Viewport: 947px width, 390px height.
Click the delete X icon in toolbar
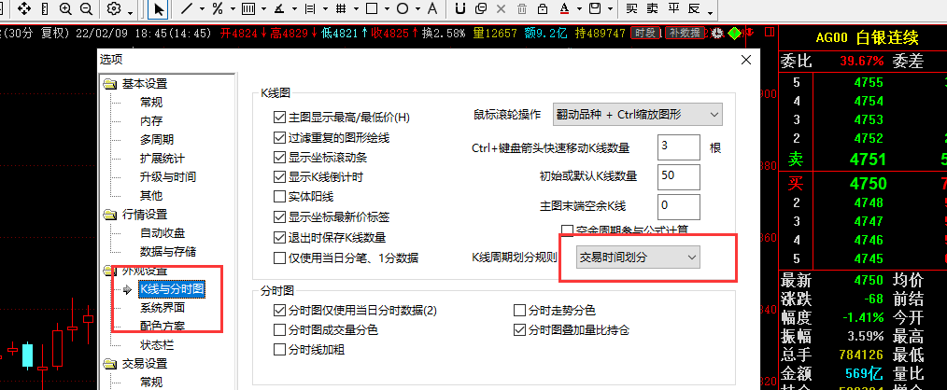[501, 8]
